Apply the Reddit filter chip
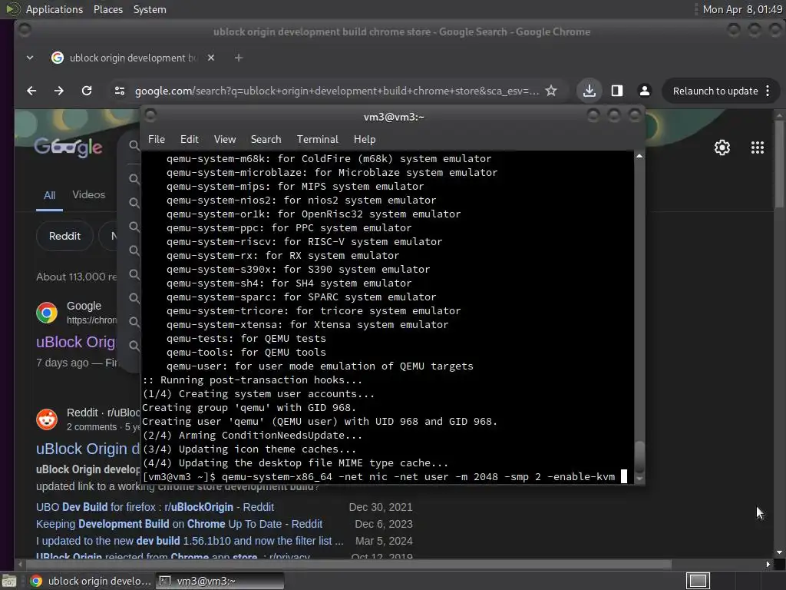This screenshot has width=786, height=590. [x=64, y=237]
